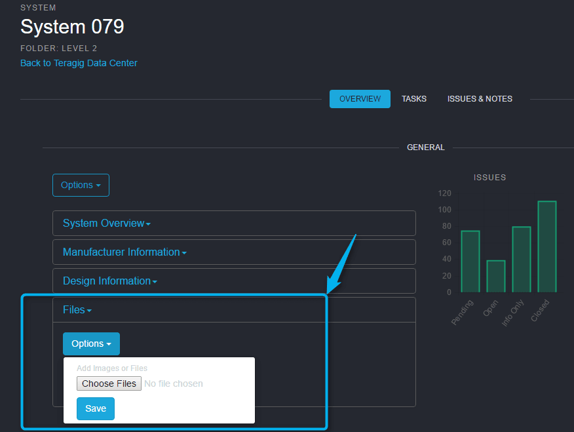The width and height of the screenshot is (574, 432).
Task: Click the 'Add Images or Files' label
Action: coord(112,368)
